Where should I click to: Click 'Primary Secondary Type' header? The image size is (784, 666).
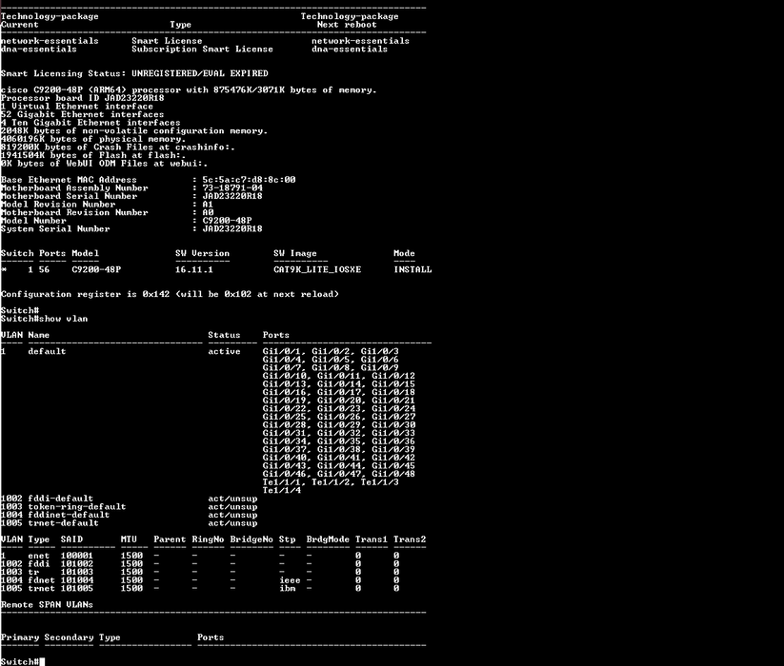[61, 637]
